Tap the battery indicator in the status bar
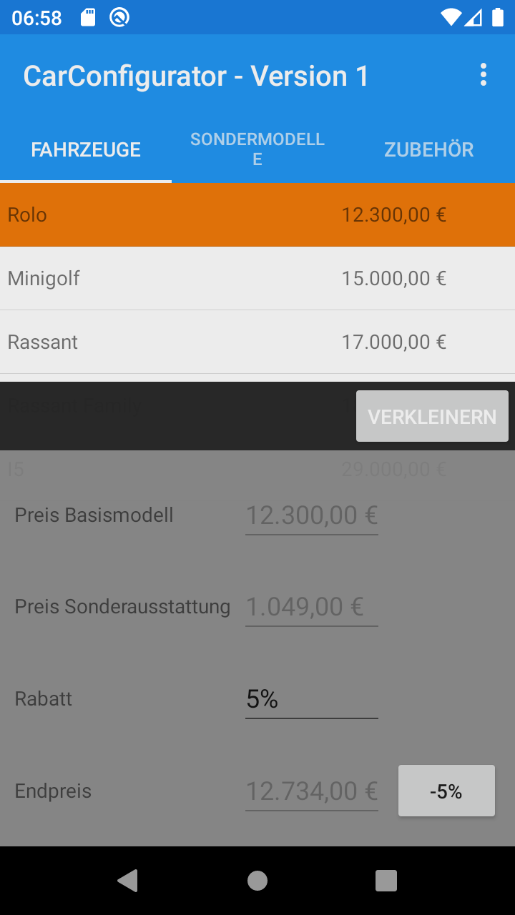The height and width of the screenshot is (915, 515). tap(498, 17)
